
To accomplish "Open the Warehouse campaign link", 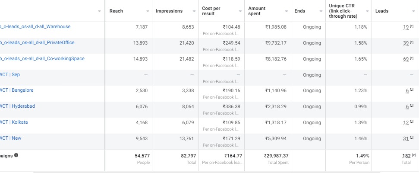I will (35, 27).
